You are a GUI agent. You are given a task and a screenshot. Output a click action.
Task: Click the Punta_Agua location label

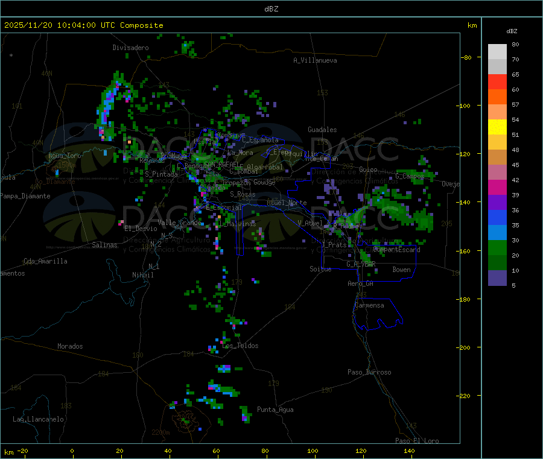(275, 410)
